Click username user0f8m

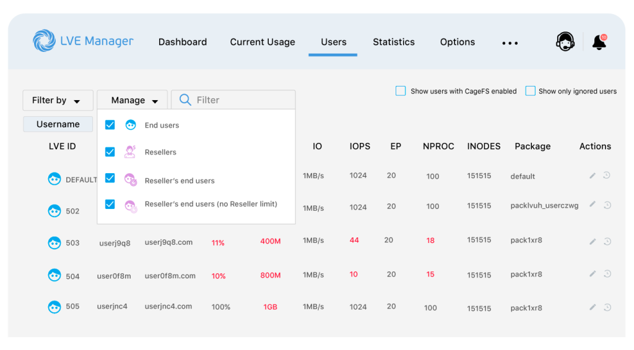pos(114,276)
